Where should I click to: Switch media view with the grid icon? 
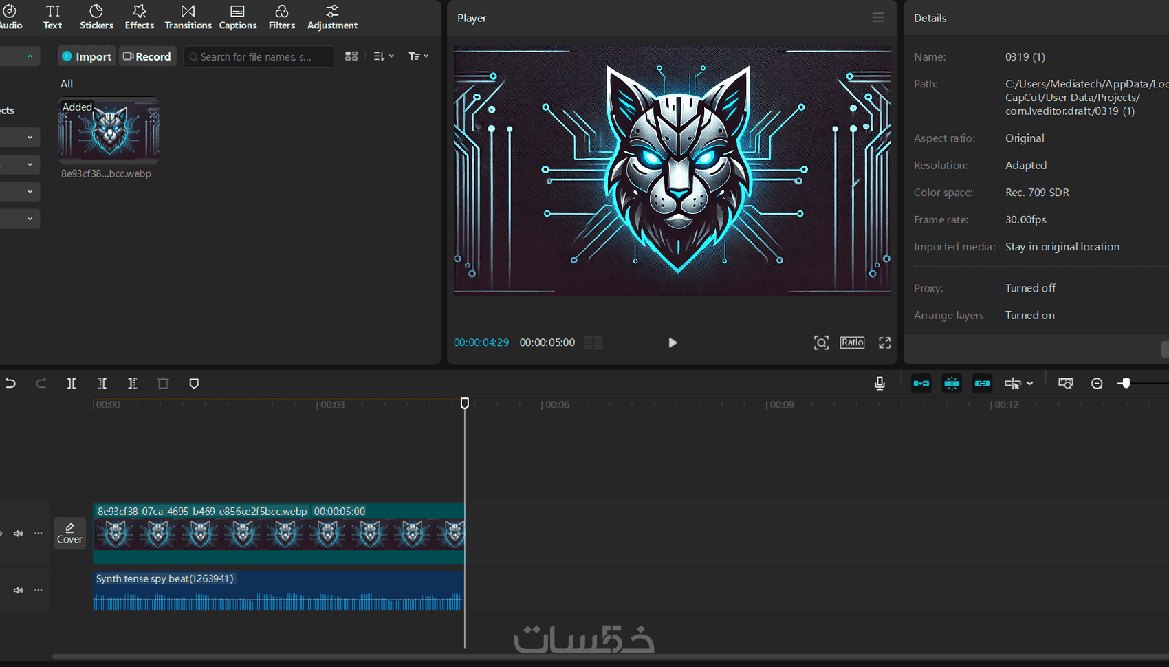(x=351, y=56)
